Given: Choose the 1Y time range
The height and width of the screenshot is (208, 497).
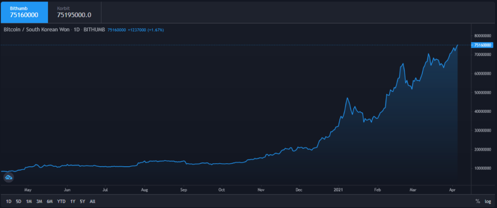Looking at the screenshot, I should tap(73, 201).
